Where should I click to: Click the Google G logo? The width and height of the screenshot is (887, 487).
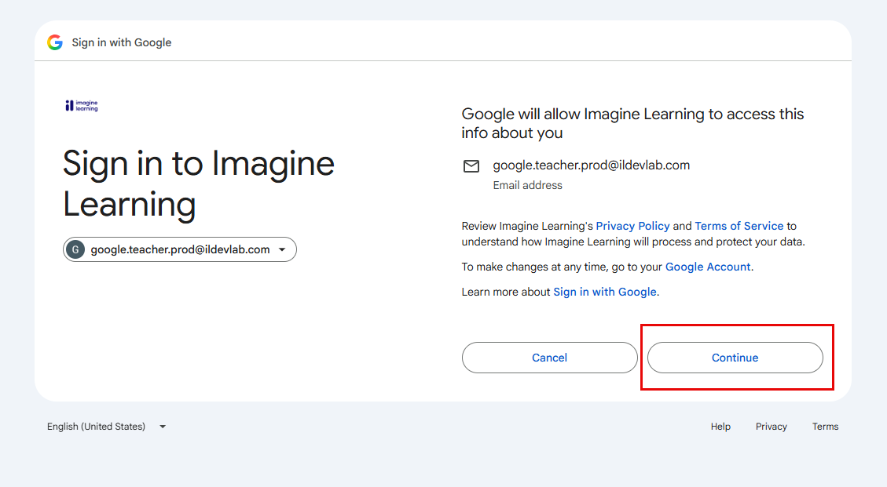[x=55, y=42]
